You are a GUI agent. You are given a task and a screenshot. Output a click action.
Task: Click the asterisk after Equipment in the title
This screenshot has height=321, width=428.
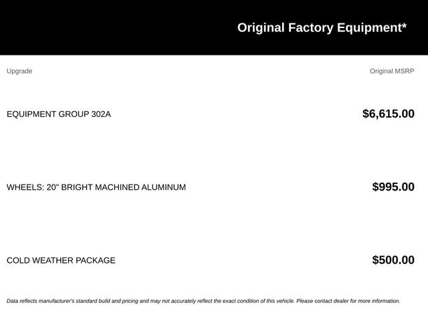[x=404, y=25]
